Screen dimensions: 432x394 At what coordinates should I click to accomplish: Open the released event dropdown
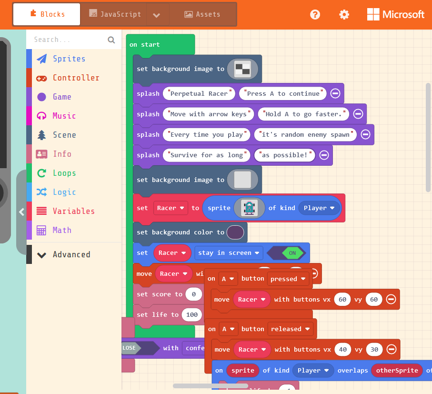pos(290,329)
